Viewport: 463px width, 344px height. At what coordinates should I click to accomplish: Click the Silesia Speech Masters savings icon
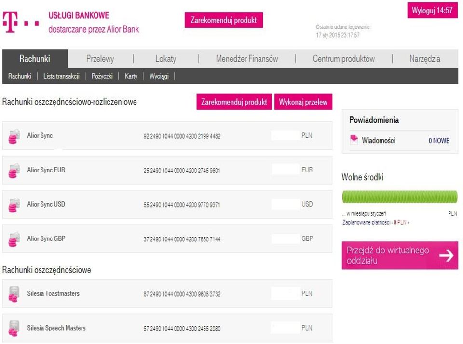[x=14, y=329]
